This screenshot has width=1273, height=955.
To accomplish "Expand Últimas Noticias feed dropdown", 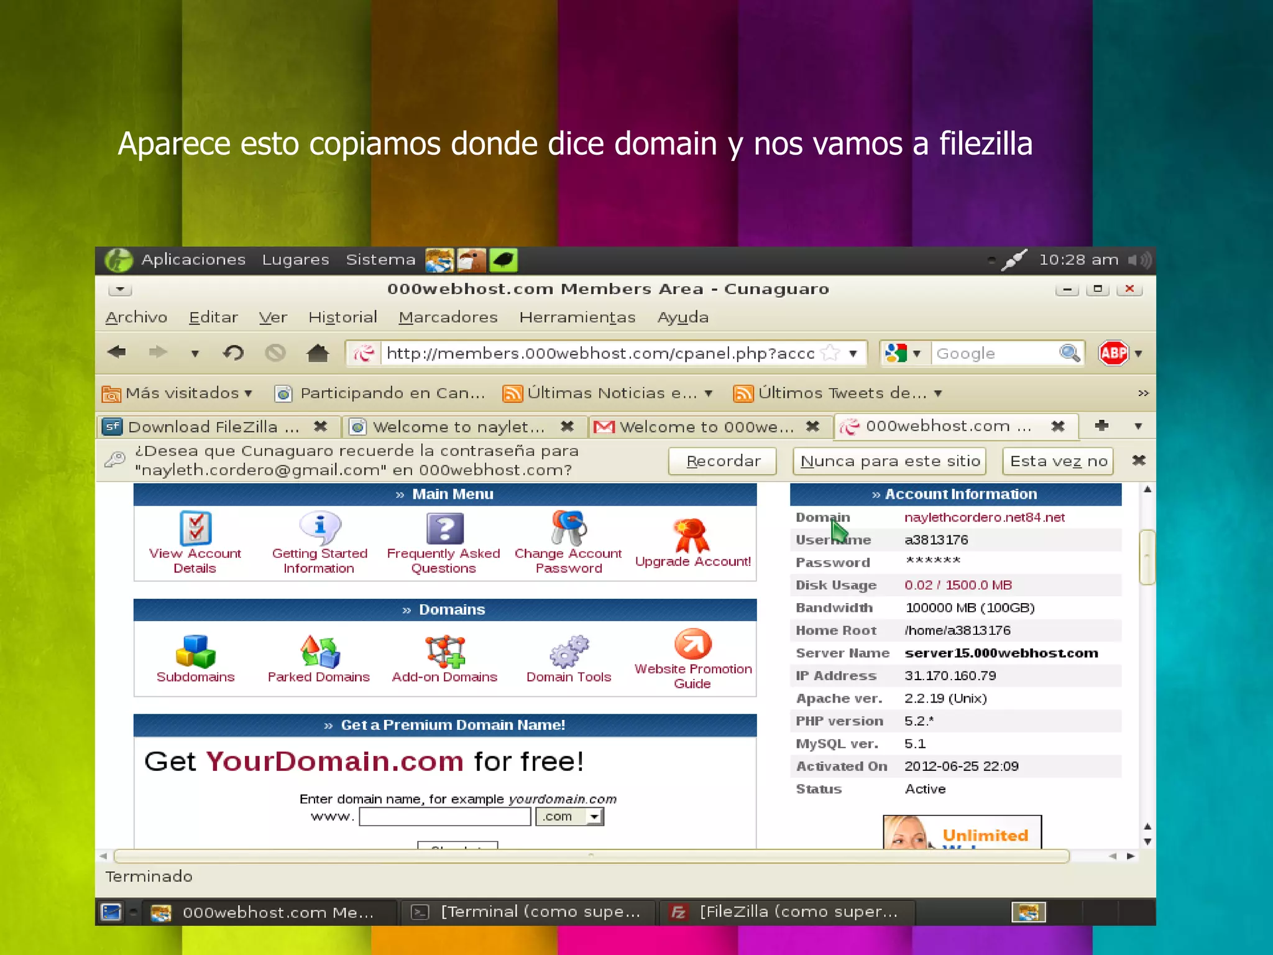I will pyautogui.click(x=709, y=393).
